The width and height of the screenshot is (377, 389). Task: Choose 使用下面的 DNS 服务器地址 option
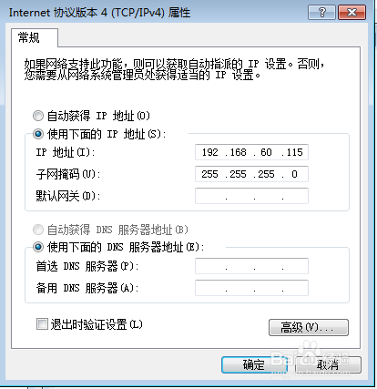click(x=38, y=247)
